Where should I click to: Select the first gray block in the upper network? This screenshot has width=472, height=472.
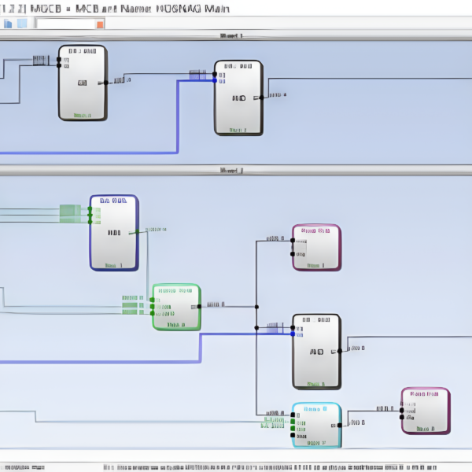tap(83, 83)
